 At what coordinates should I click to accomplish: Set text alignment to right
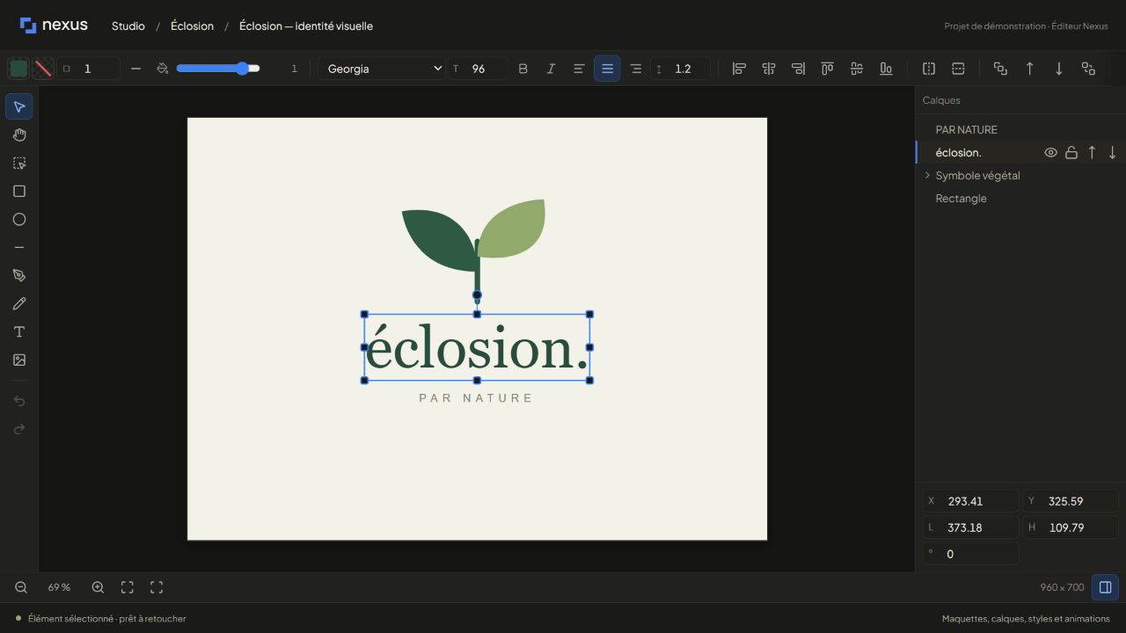pos(635,69)
